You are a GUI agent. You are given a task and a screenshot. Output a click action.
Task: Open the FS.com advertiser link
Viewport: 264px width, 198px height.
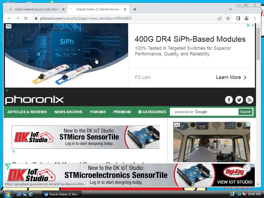point(143,77)
